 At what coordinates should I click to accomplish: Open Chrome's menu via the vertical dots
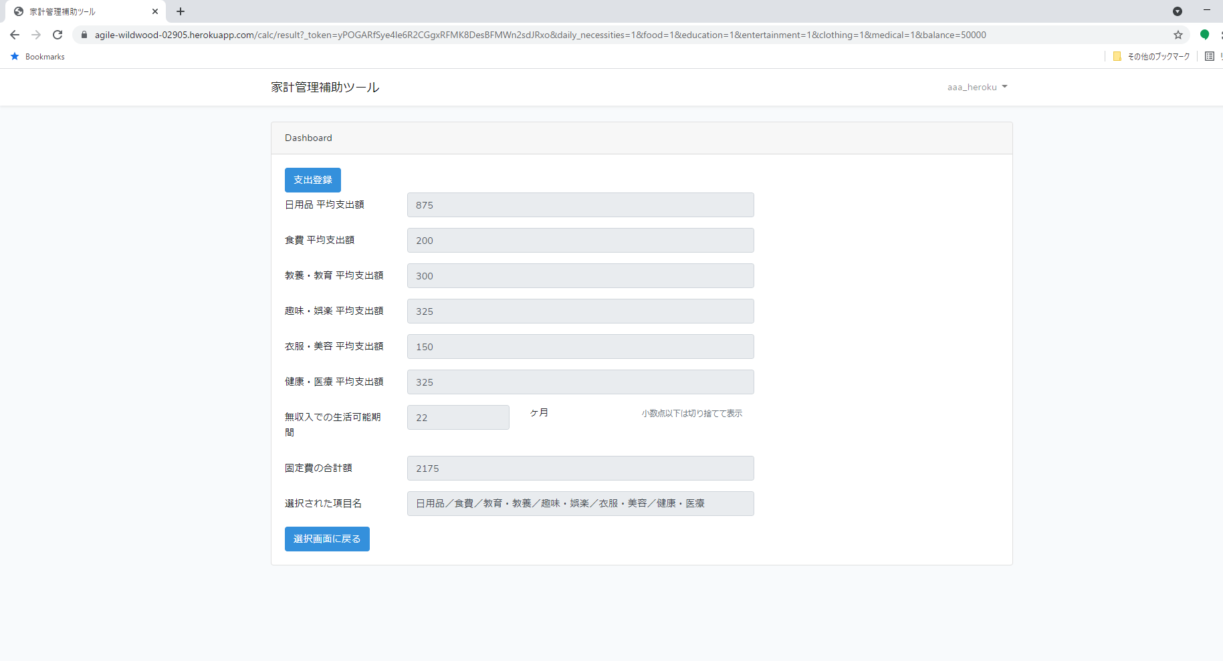point(1220,34)
